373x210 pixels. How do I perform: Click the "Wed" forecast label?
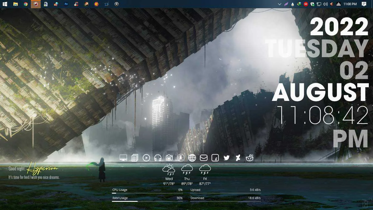[x=169, y=179]
